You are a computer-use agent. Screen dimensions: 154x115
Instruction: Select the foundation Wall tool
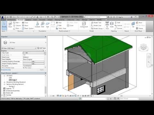(x=43, y=25)
